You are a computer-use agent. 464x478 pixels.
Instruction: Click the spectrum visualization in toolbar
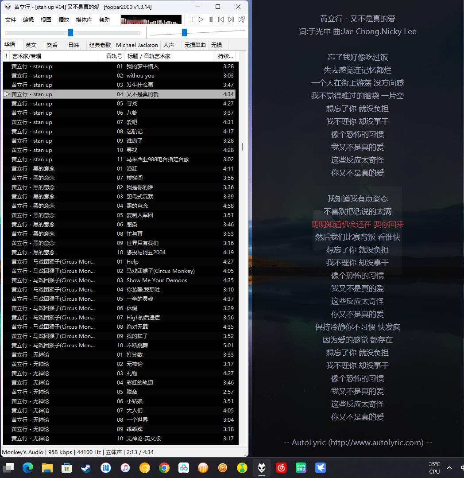click(x=151, y=19)
